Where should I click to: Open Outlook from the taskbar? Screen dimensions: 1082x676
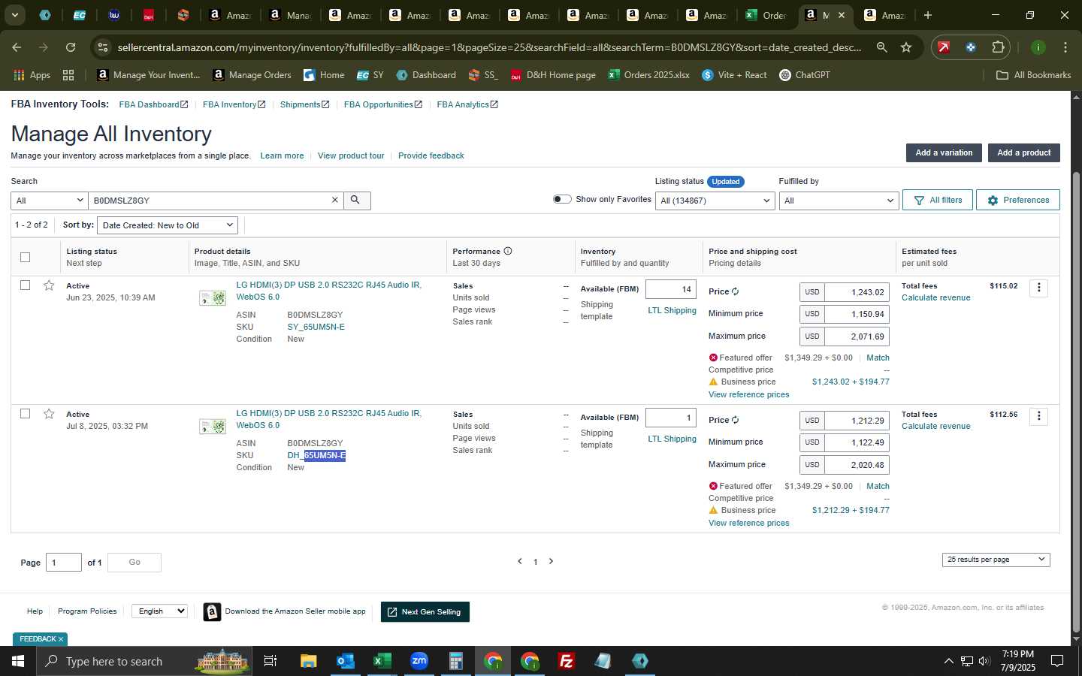[x=345, y=661]
